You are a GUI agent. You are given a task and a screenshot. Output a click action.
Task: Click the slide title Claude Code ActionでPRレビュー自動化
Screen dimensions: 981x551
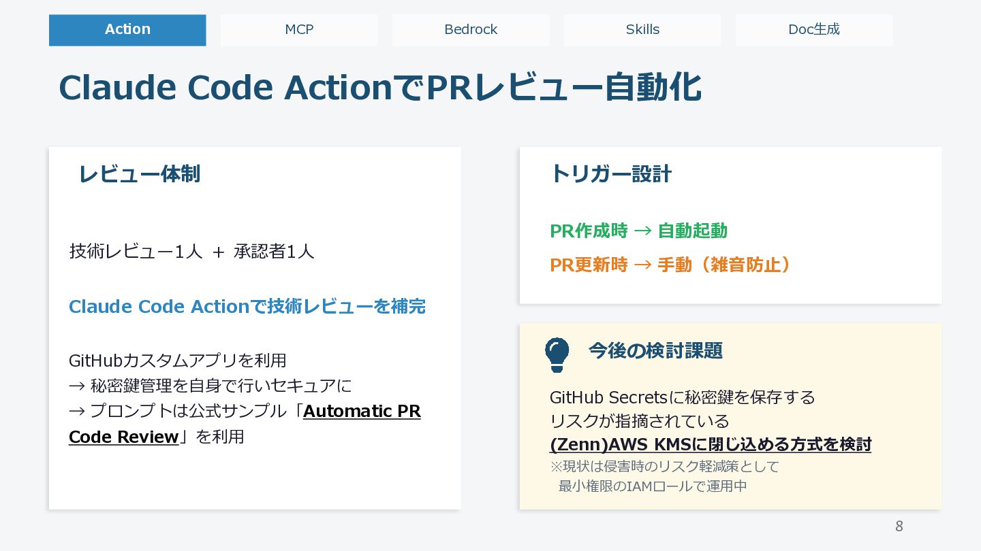pos(379,88)
